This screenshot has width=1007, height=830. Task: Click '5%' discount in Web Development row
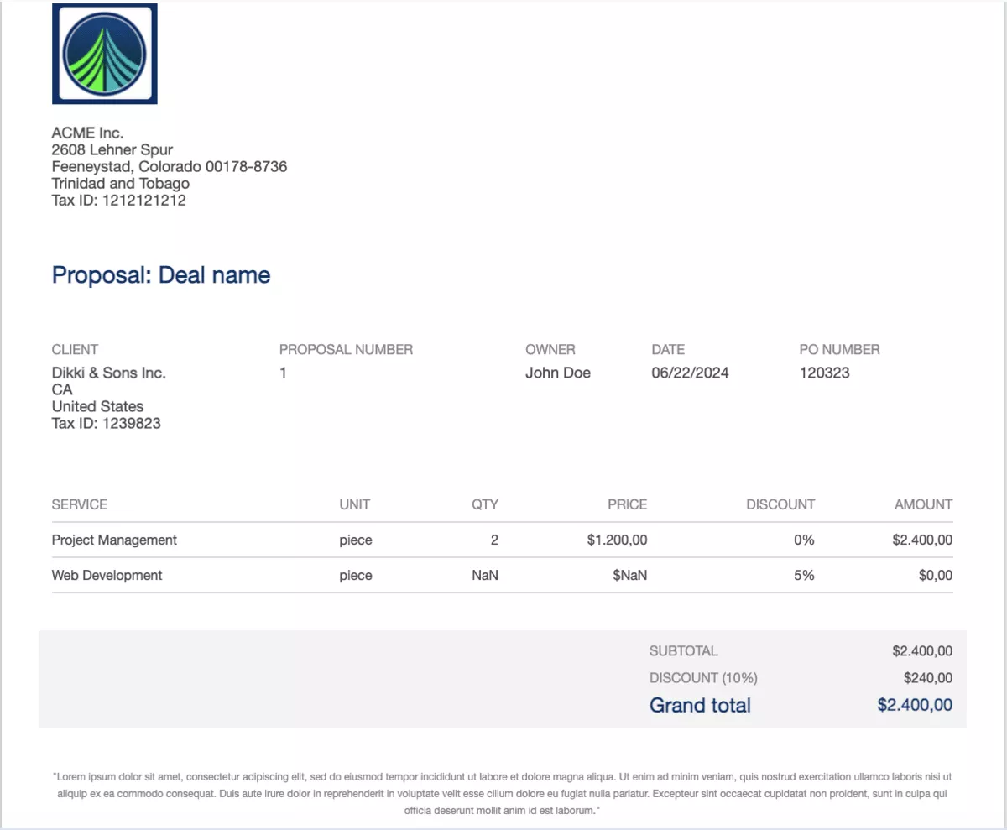pyautogui.click(x=804, y=575)
